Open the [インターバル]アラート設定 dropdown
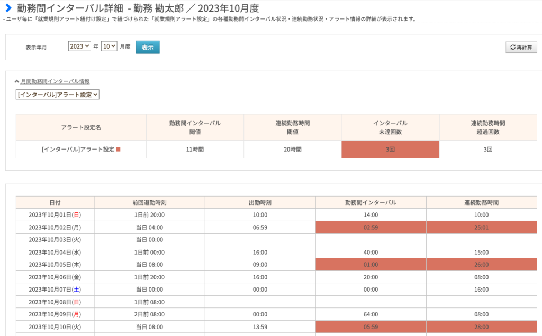 [x=57, y=95]
